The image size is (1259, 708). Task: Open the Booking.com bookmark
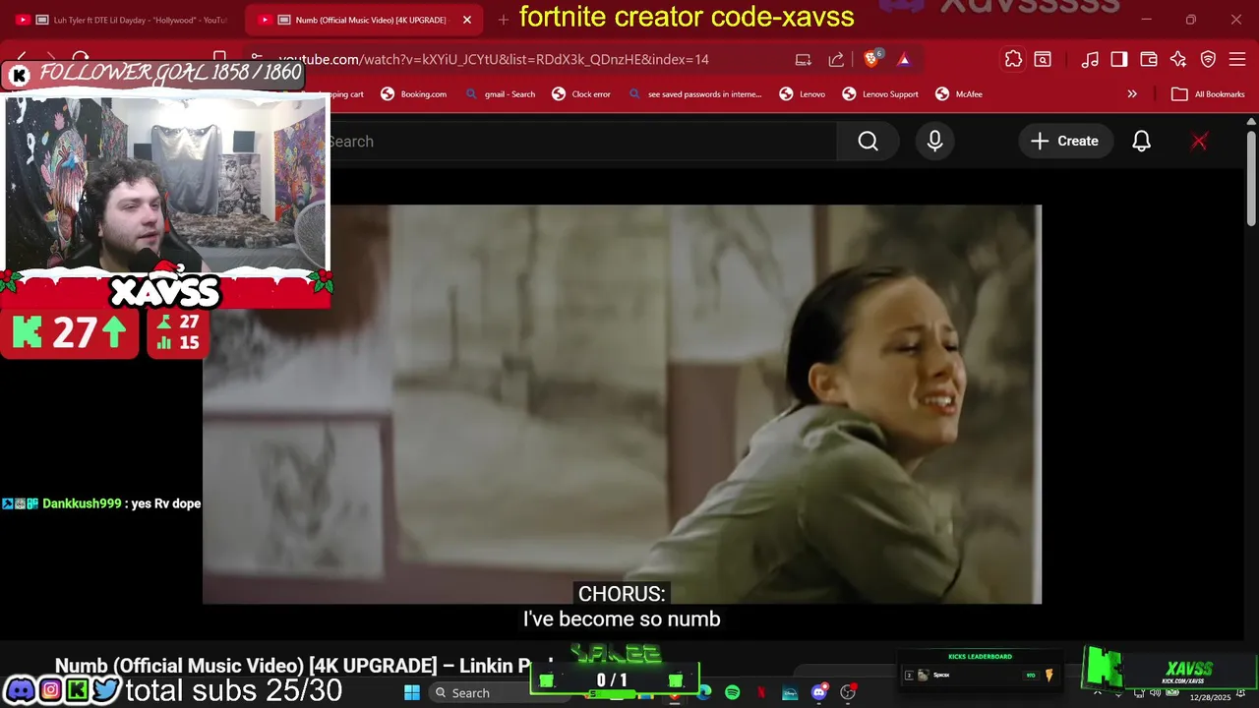[x=414, y=94]
